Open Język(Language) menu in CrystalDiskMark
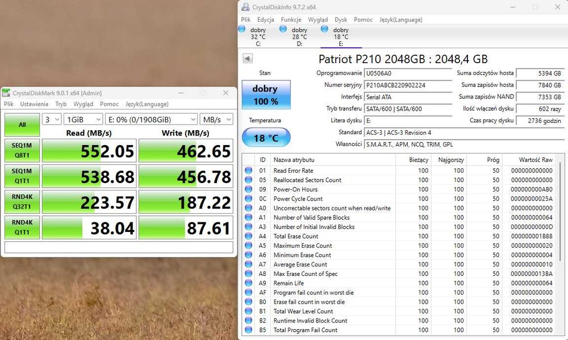Viewport: 568px width, 340px height. coord(147,104)
